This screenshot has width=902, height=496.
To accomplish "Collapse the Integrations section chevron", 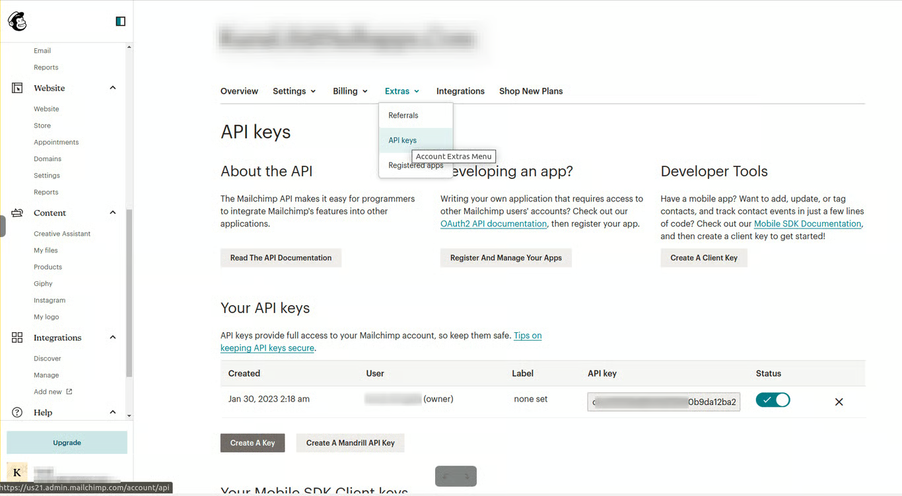I will click(113, 337).
